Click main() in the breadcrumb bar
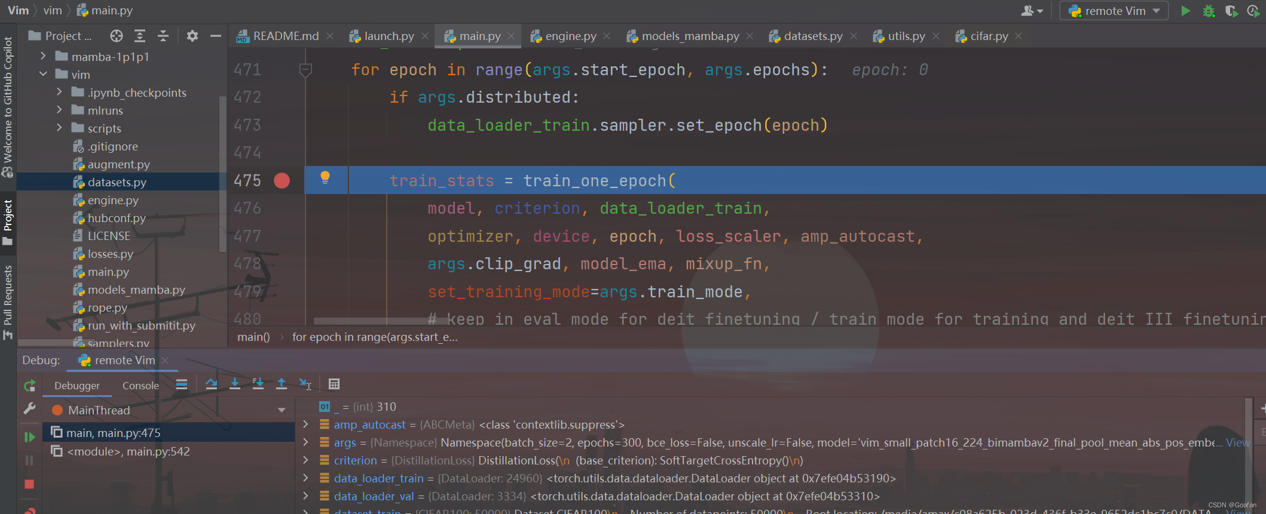The image size is (1266, 514). [253, 337]
